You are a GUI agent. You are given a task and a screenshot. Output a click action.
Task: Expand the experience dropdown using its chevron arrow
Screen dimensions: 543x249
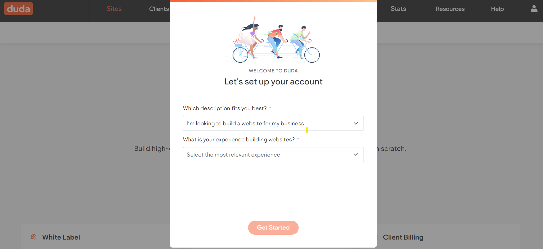[355, 155]
